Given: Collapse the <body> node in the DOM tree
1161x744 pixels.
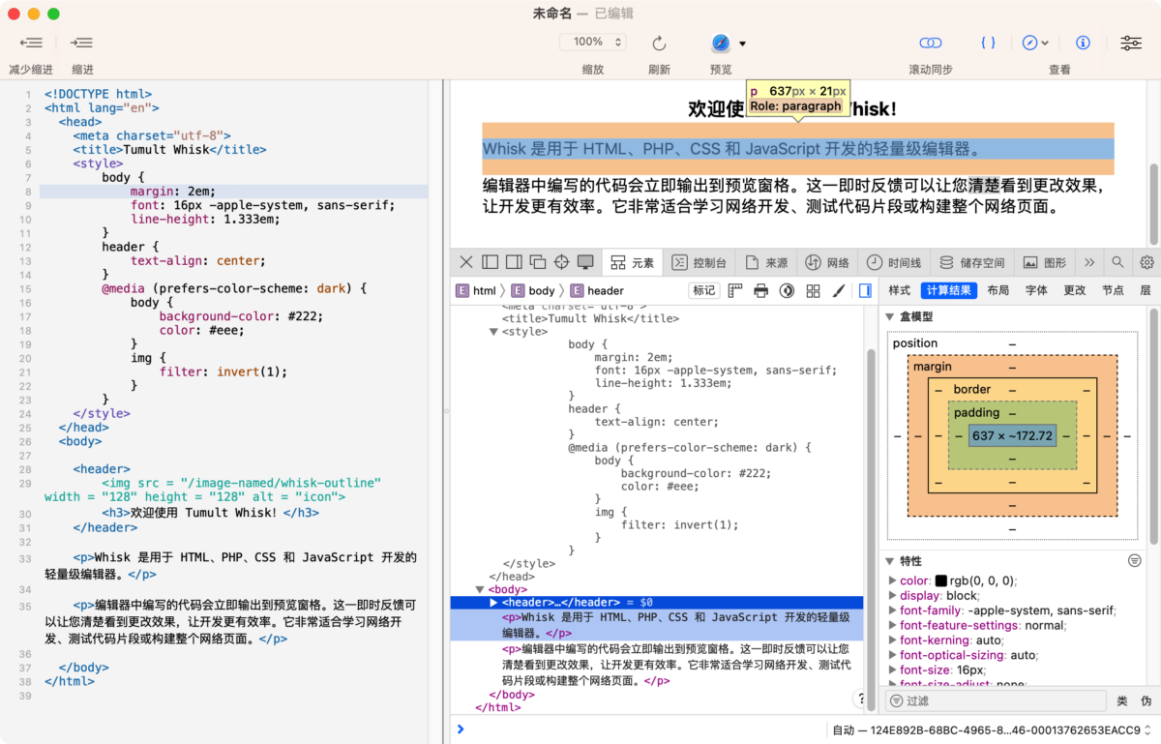Looking at the screenshot, I should click(480, 589).
